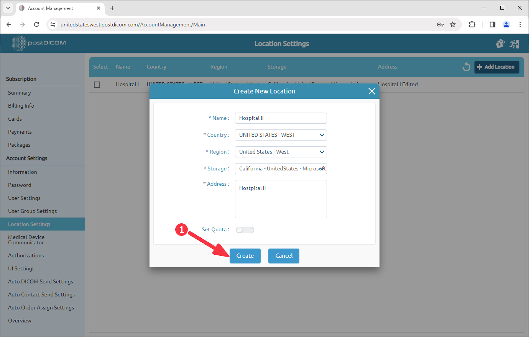Click the postDICOM logo

pos(38,43)
